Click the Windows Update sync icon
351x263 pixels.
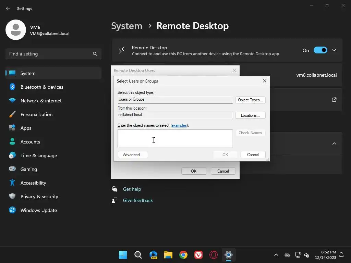tap(12, 210)
